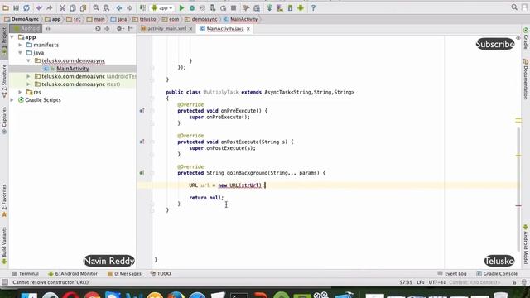Click the Scroll from Source target icon
Viewport: 530px width, 298px height.
coord(98,29)
